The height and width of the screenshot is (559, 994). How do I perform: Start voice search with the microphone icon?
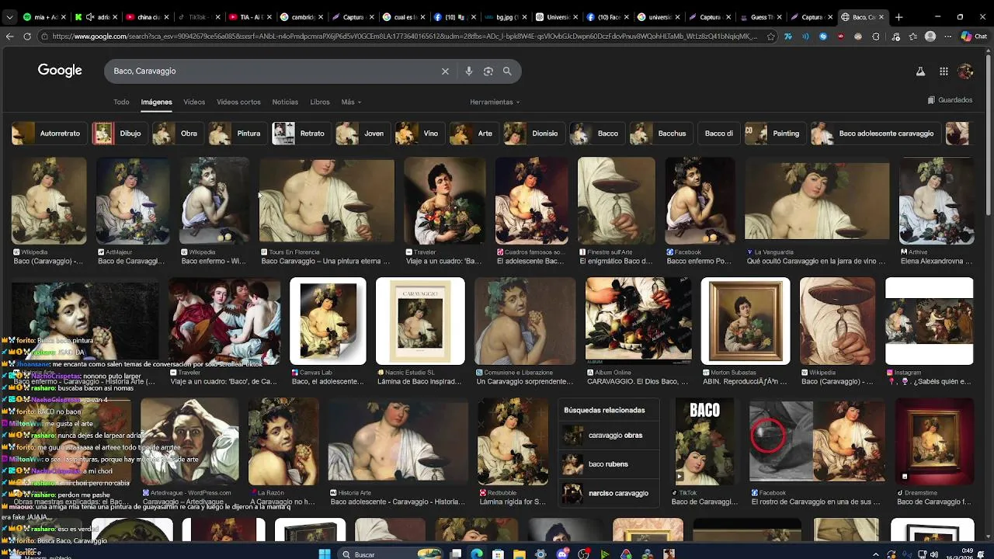468,71
